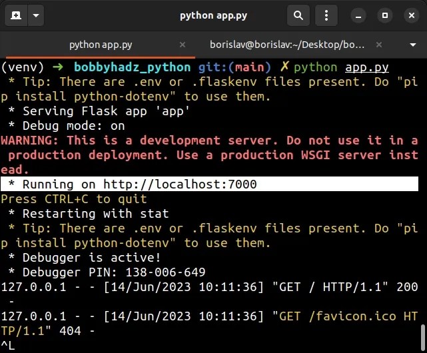The height and width of the screenshot is (353, 427).
Task: Expand the tab list dropdown arrow
Action: (413, 45)
